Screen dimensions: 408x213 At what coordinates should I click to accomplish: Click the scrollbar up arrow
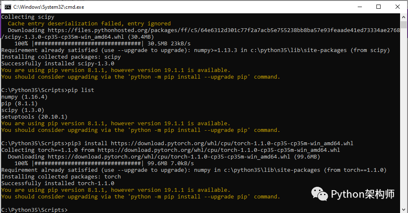pos(403,17)
